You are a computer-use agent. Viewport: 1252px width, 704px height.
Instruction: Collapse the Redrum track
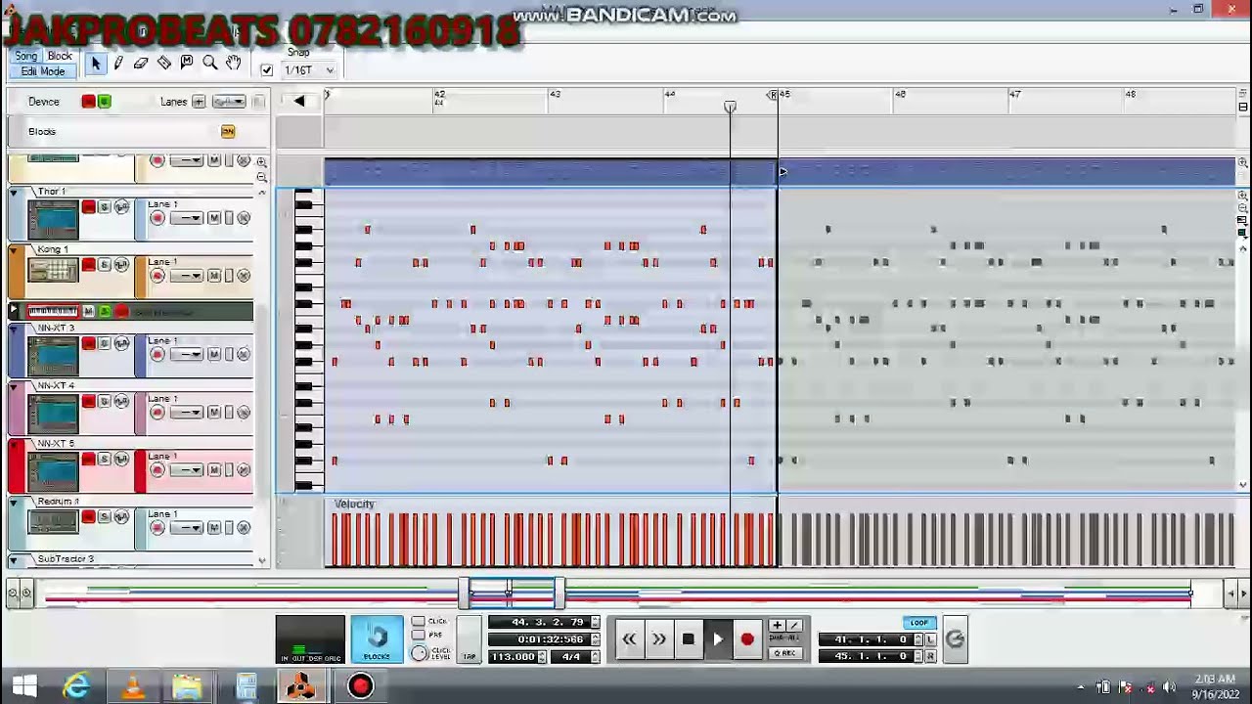[x=14, y=502]
